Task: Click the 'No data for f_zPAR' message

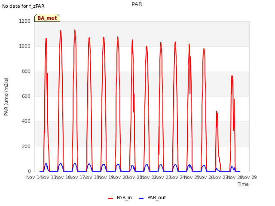Action: (23, 6)
